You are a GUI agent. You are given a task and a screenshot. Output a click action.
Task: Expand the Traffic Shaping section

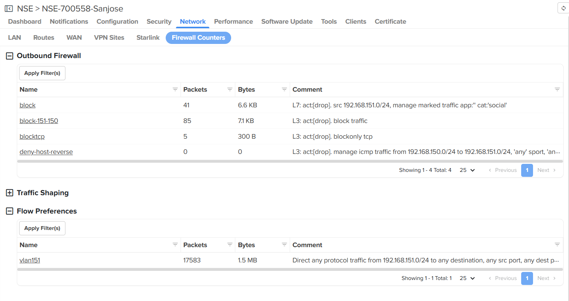click(x=10, y=193)
